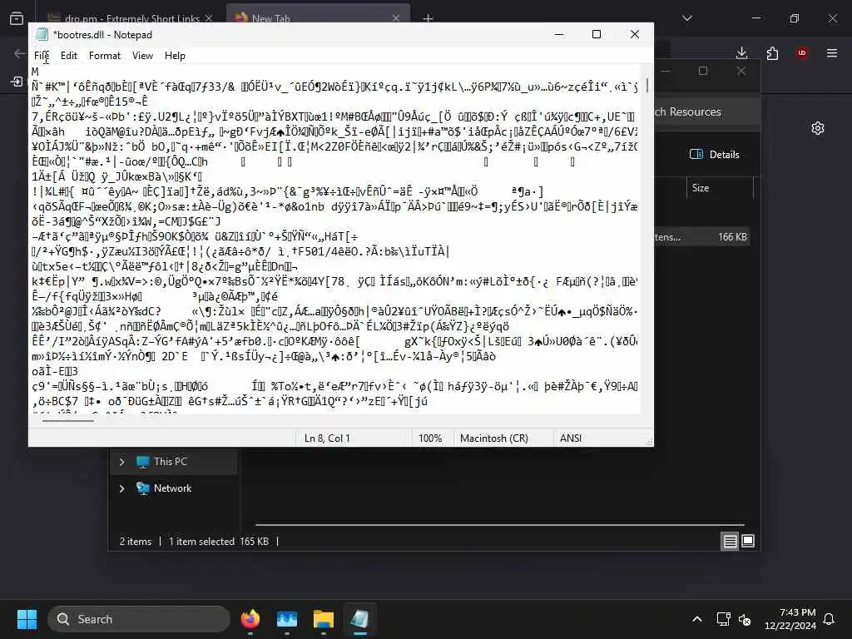The image size is (852, 639).
Task: Minimize the browser window
Action: pos(756,18)
